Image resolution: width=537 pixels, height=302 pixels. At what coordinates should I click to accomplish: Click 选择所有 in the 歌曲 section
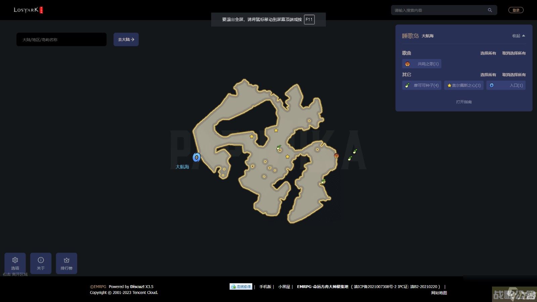coord(488,53)
